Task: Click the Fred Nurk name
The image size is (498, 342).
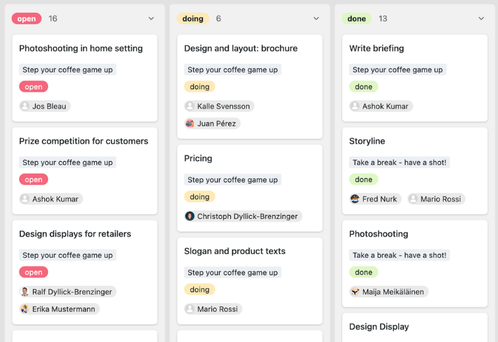Action: (379, 199)
